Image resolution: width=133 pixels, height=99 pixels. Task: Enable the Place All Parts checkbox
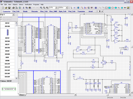click(x=1, y=20)
